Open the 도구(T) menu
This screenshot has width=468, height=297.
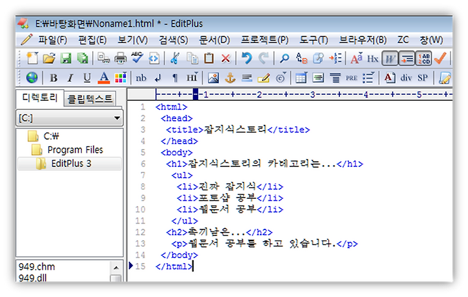pos(314,40)
